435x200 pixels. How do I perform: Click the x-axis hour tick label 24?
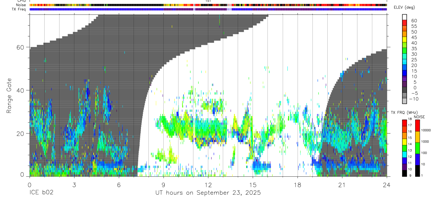coord(386,185)
